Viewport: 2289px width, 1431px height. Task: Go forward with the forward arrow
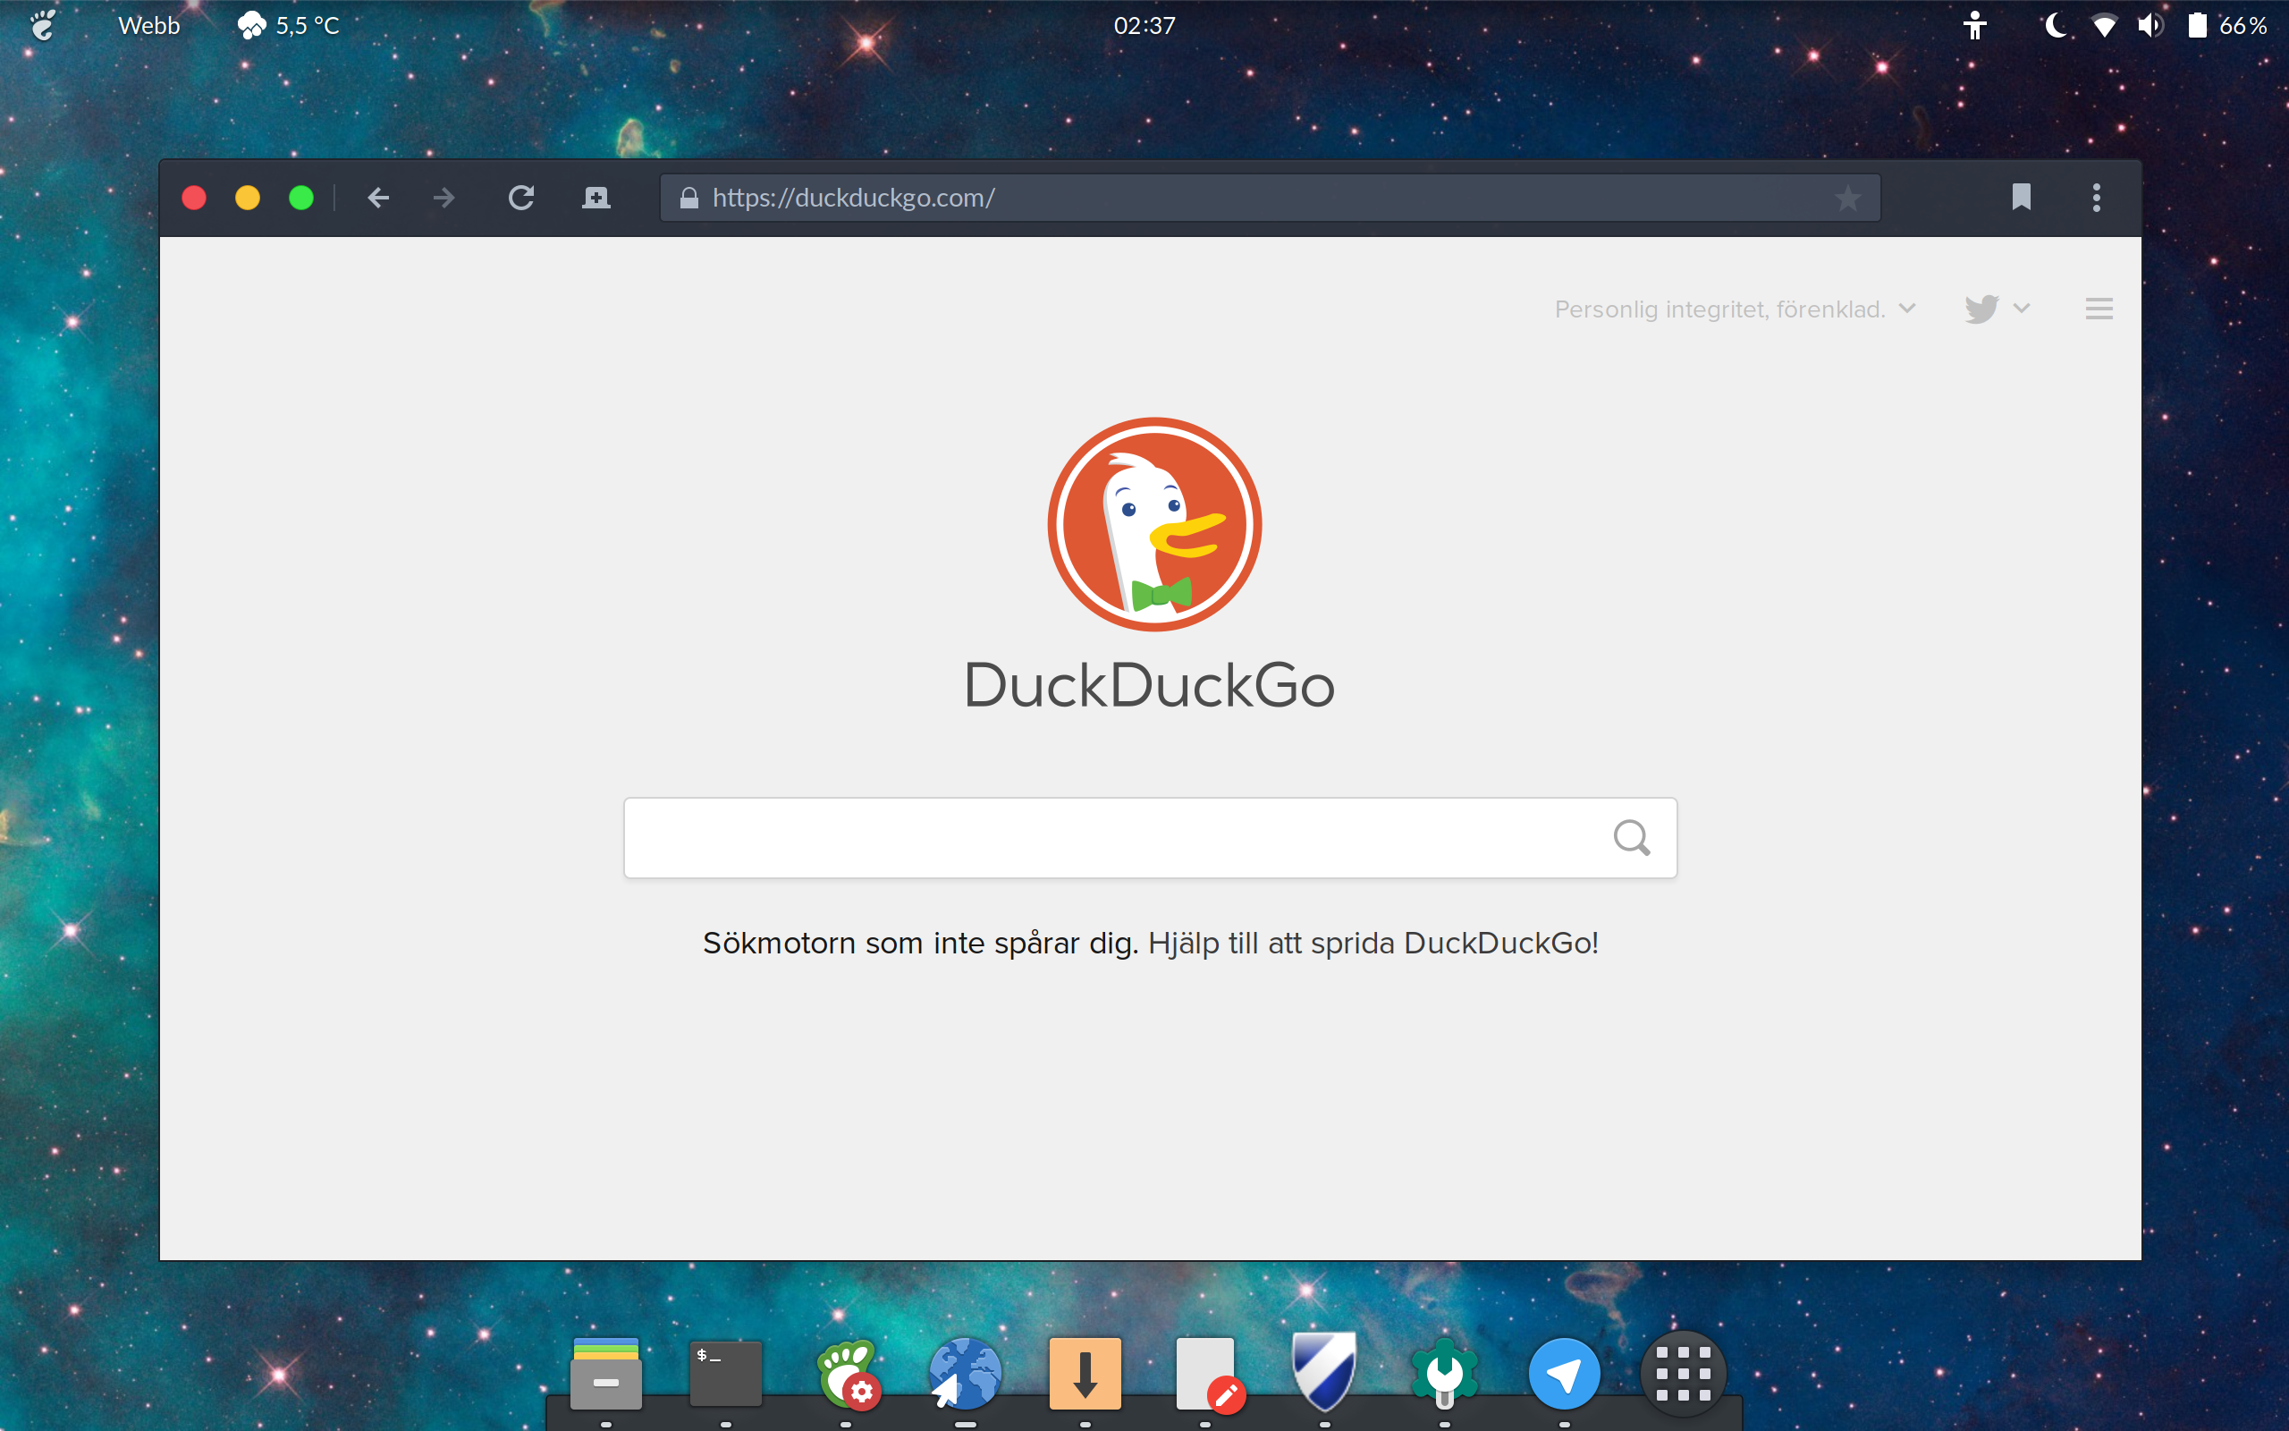443,198
